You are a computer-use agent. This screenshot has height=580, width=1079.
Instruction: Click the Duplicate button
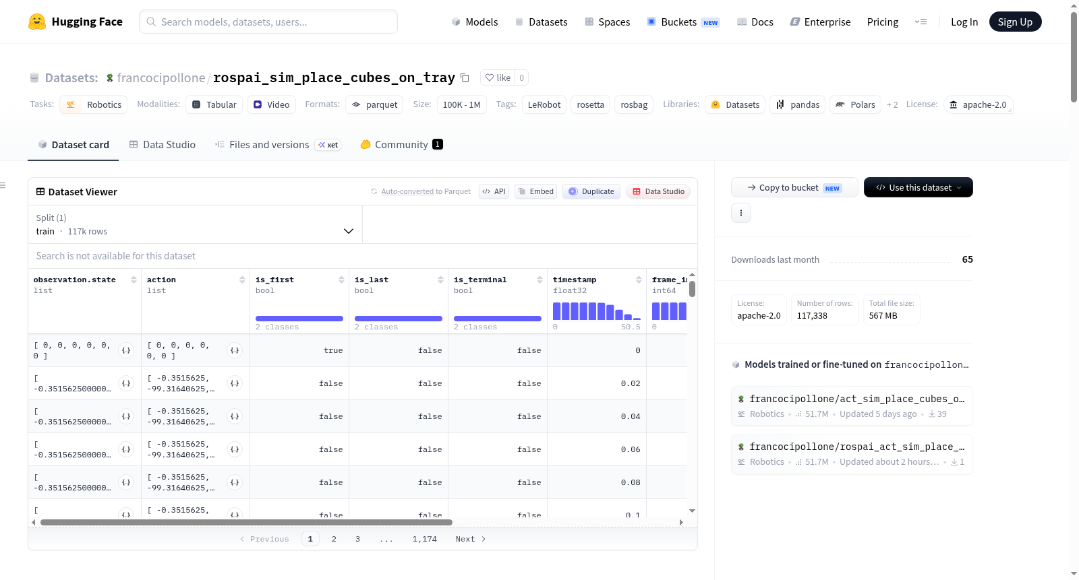[x=591, y=191]
